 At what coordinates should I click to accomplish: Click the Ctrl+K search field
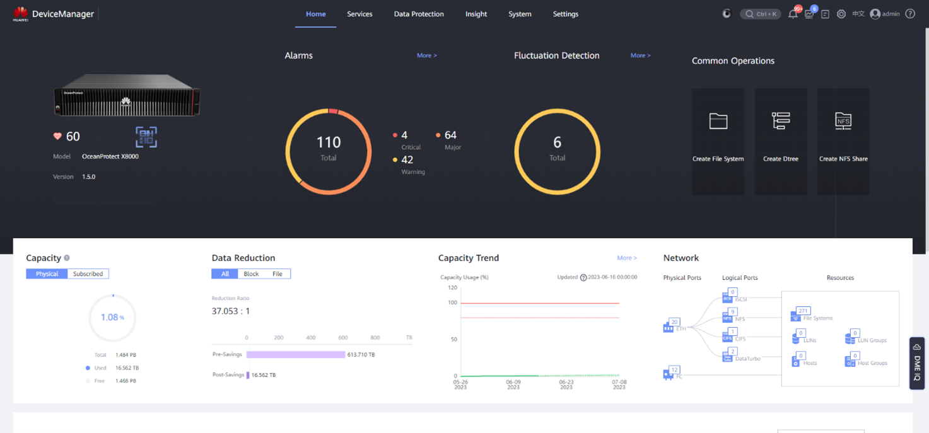pos(761,14)
